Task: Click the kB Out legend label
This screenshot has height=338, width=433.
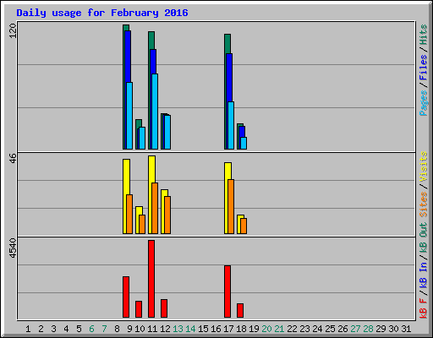Action: point(424,238)
